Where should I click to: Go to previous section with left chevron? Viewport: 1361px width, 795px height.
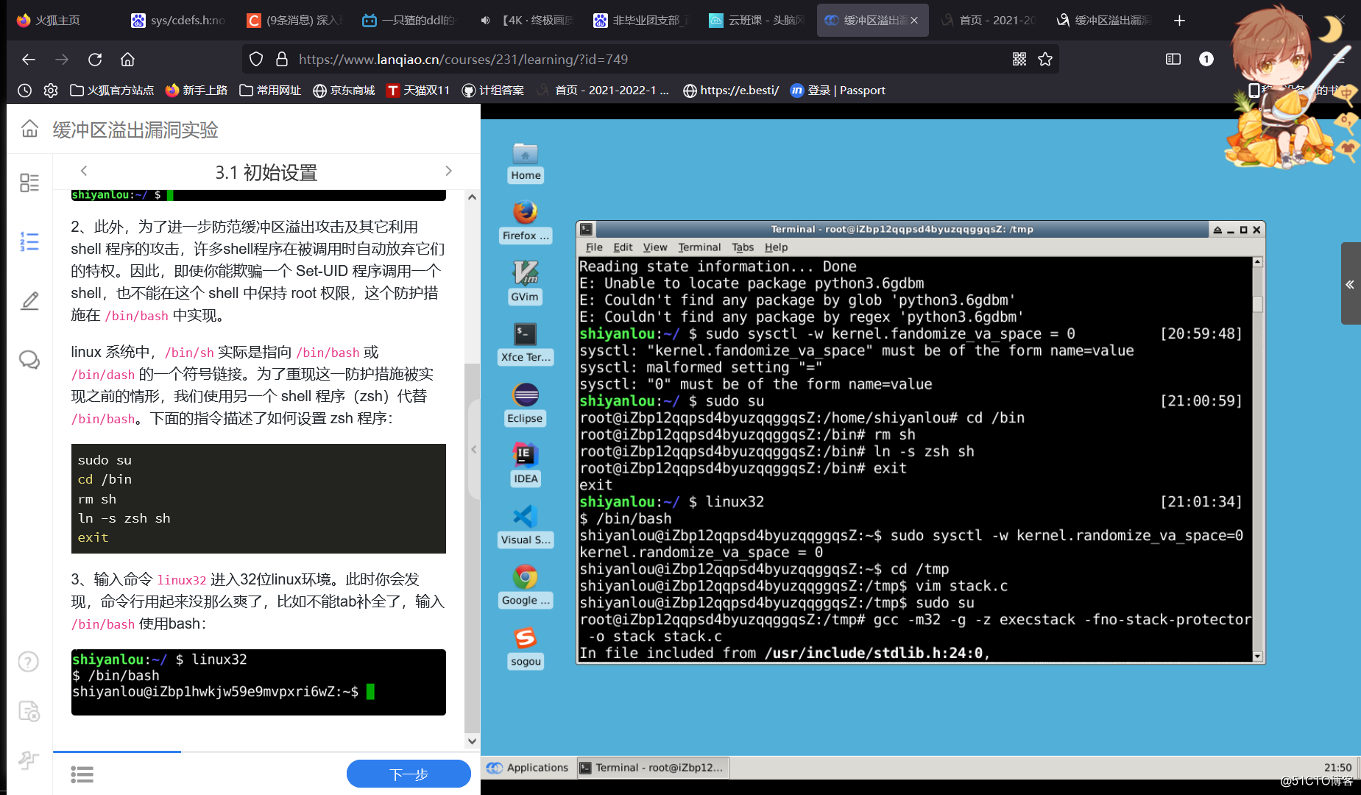(x=84, y=171)
